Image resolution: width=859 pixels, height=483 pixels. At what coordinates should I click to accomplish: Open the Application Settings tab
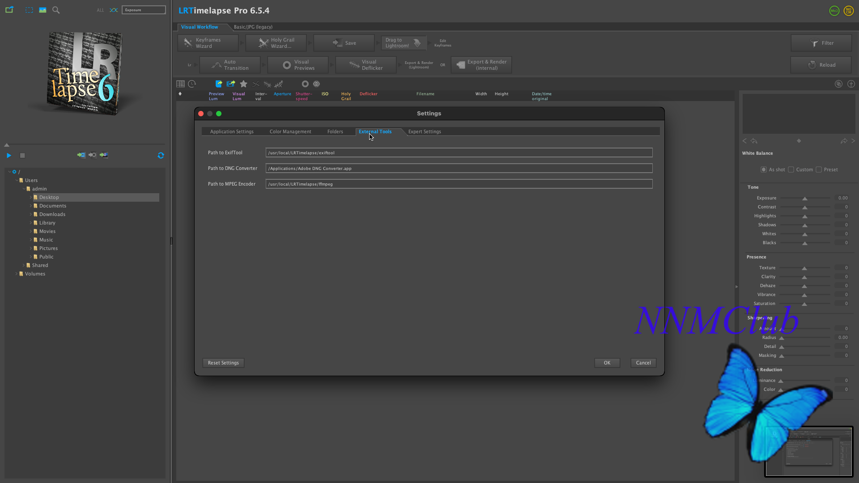pos(232,131)
